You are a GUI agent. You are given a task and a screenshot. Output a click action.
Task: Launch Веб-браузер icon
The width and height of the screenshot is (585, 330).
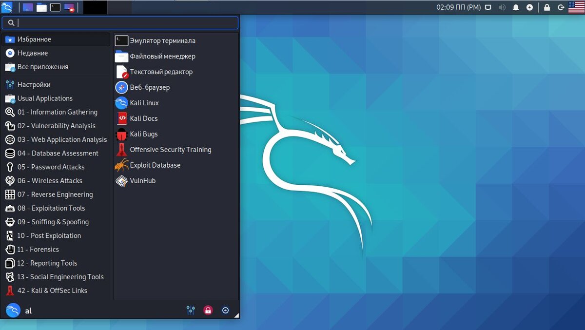[121, 88]
